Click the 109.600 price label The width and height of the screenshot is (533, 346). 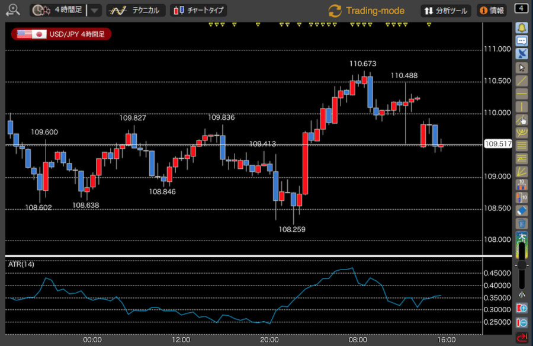pyautogui.click(x=44, y=132)
